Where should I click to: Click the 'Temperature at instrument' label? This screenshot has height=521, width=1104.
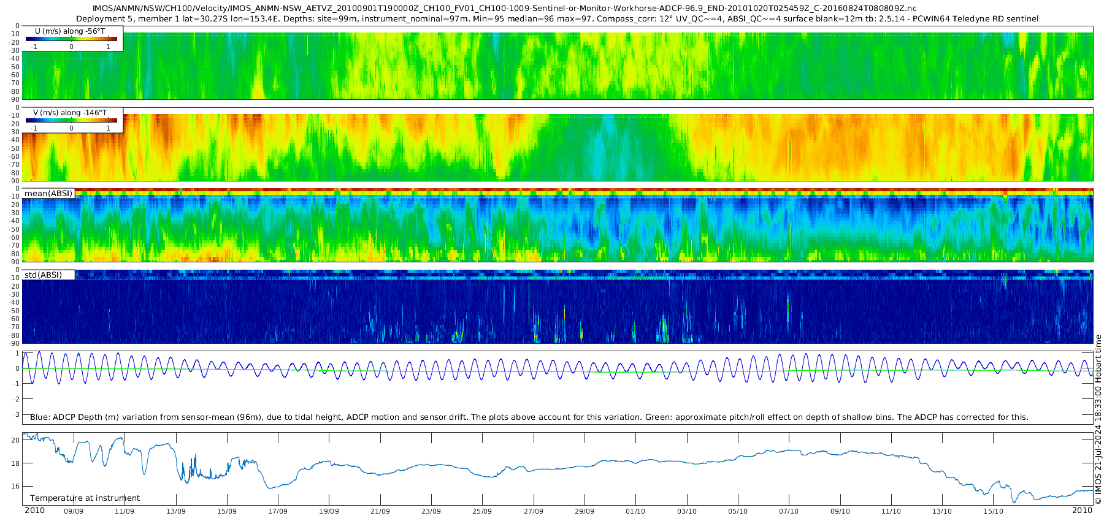(x=85, y=498)
